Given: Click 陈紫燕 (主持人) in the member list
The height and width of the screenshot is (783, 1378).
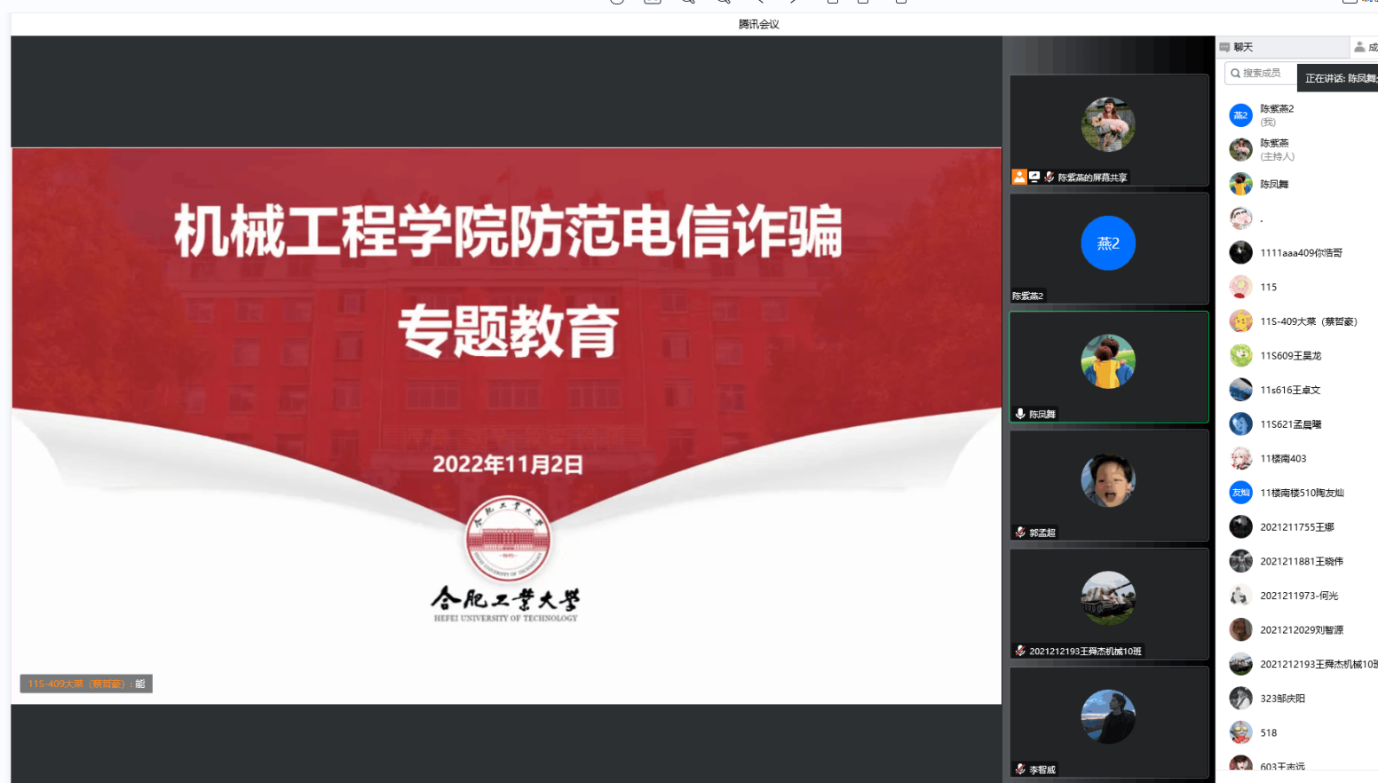Looking at the screenshot, I should coord(1276,149).
